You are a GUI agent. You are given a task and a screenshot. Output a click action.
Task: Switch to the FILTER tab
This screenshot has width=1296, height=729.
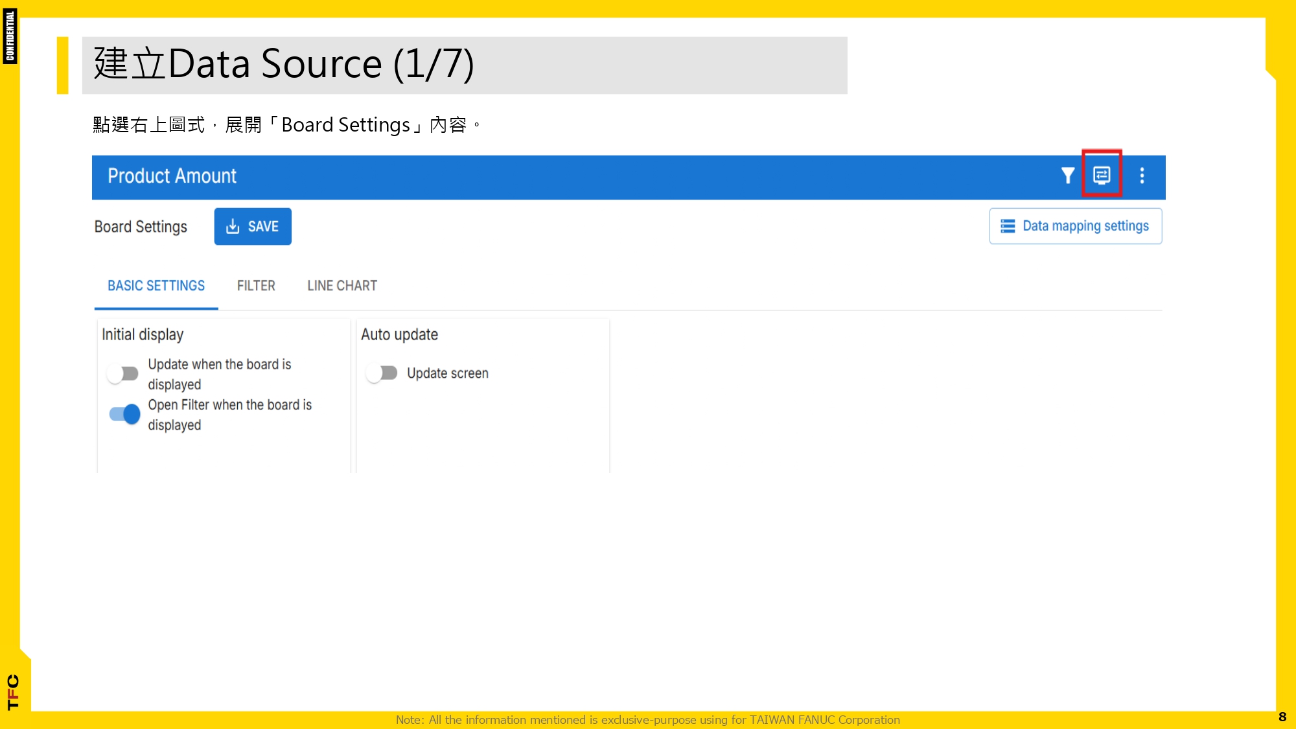point(256,286)
